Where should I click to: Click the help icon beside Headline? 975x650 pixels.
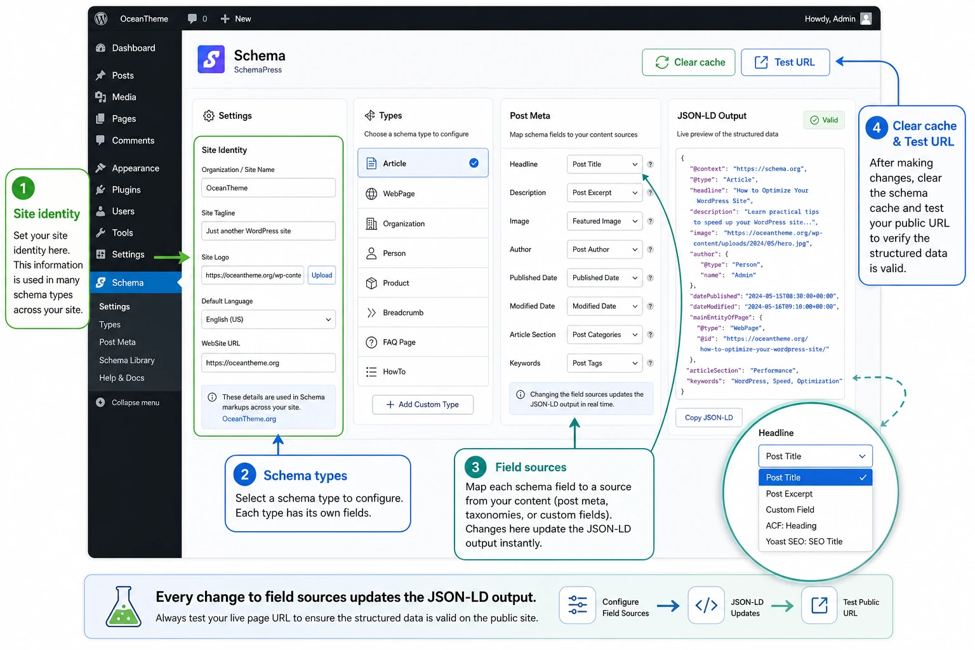[650, 164]
